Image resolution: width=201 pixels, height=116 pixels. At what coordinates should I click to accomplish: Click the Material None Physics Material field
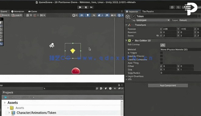pos(181,49)
